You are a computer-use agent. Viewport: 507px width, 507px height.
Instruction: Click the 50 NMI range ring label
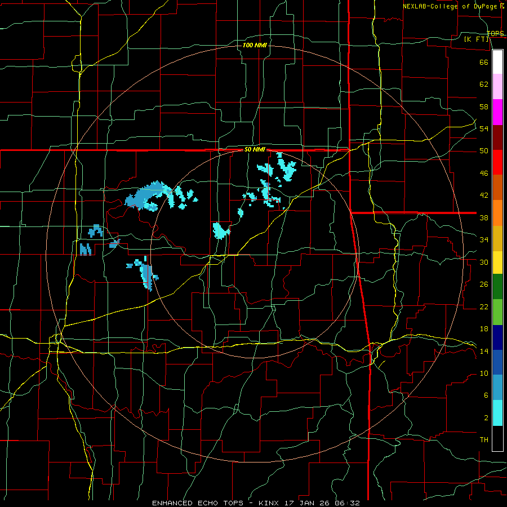tap(255, 149)
